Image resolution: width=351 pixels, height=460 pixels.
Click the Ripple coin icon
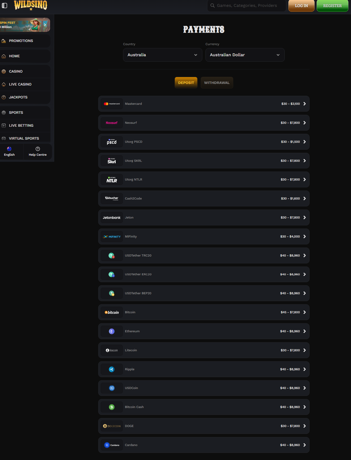(x=112, y=369)
